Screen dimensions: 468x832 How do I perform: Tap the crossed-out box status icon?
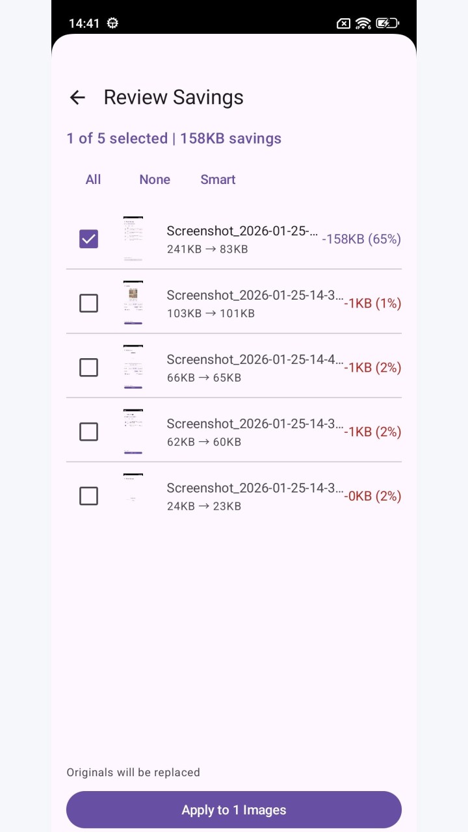[x=343, y=23]
